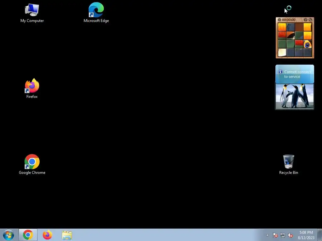322x241 pixels.
Task: Launch Firefox from the taskbar
Action: (47, 235)
